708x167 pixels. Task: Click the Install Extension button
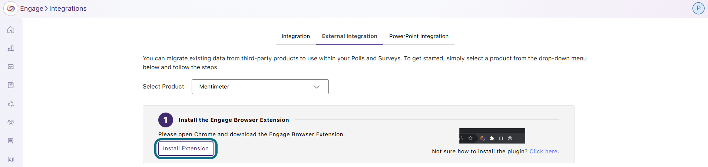[x=186, y=148]
